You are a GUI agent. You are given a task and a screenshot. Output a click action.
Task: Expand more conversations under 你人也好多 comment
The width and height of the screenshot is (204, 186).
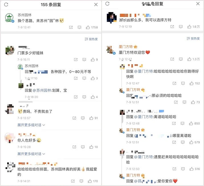click(x=31, y=154)
